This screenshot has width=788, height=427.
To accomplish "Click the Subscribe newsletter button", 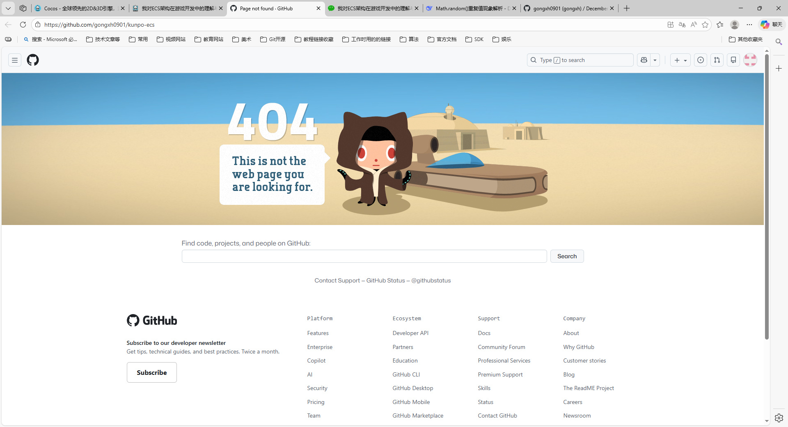I will (x=152, y=372).
